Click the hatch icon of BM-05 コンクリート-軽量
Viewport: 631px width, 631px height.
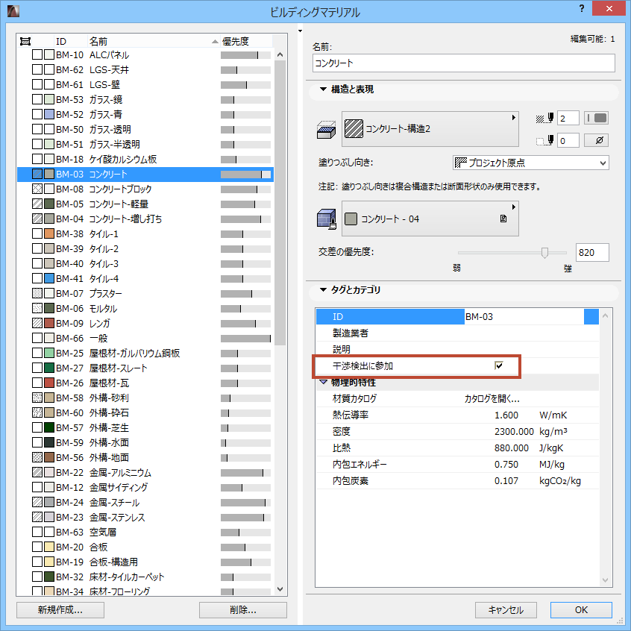37,204
